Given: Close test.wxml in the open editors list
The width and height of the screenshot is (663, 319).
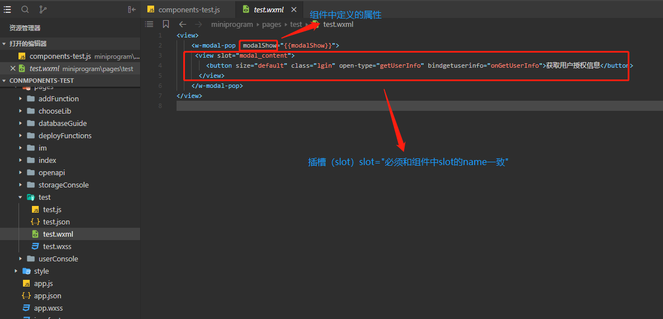Looking at the screenshot, I should [13, 68].
